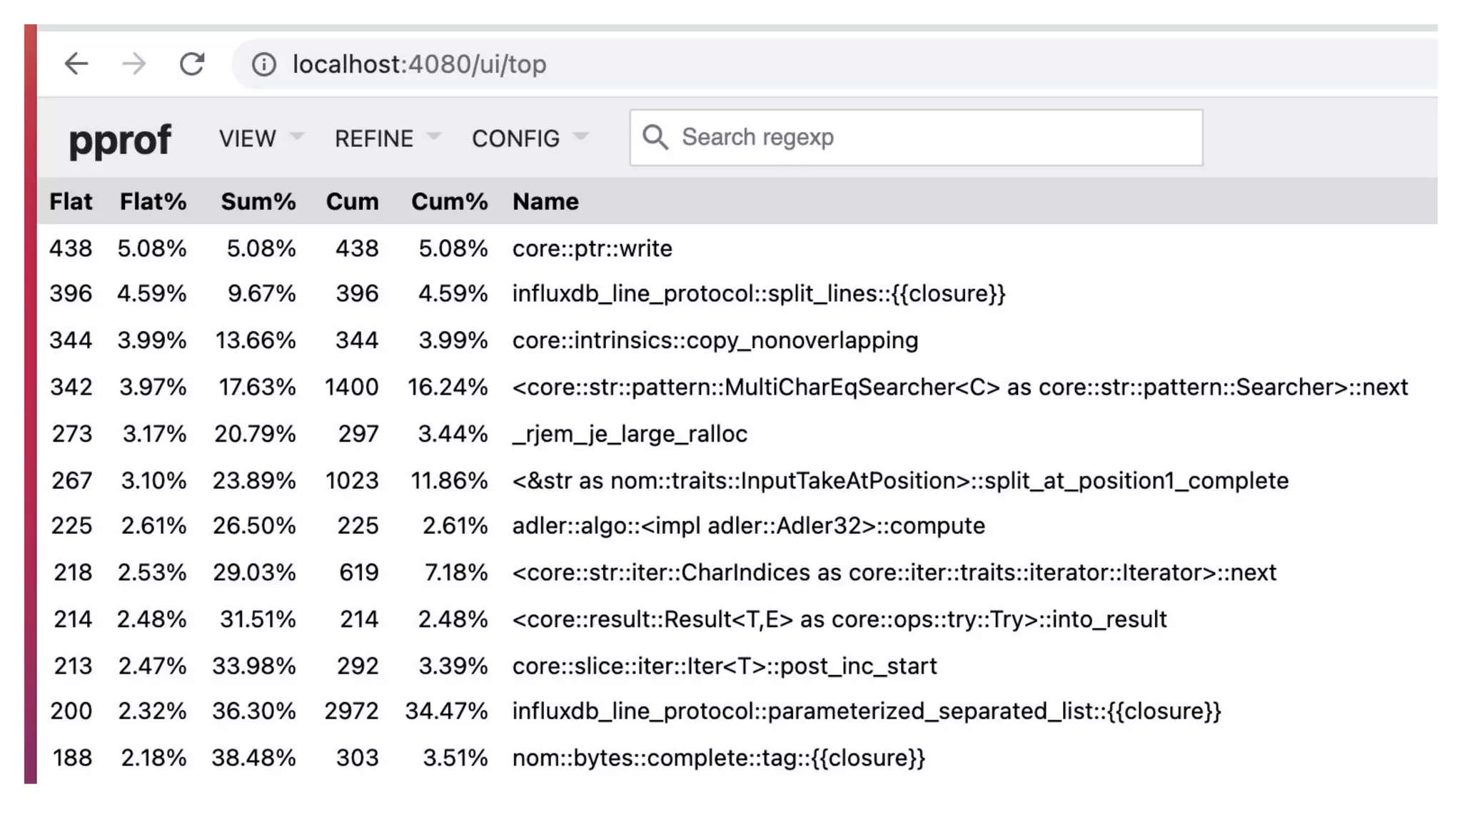The image size is (1462, 822).
Task: Sort table by Flat column header
Action: pos(71,202)
